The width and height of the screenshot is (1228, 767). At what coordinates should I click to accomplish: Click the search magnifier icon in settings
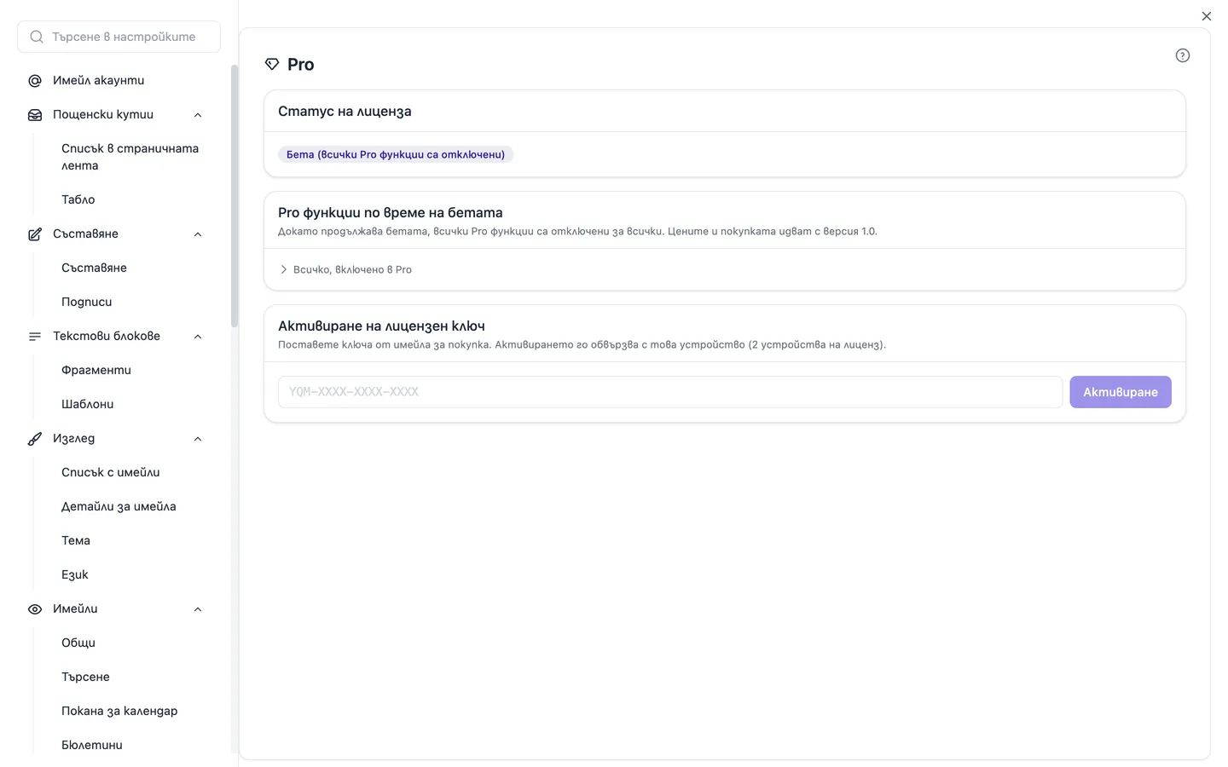37,37
